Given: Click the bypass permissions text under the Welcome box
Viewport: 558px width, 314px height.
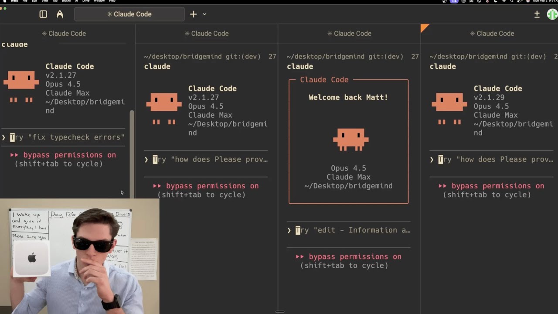Looking at the screenshot, I should point(348,256).
